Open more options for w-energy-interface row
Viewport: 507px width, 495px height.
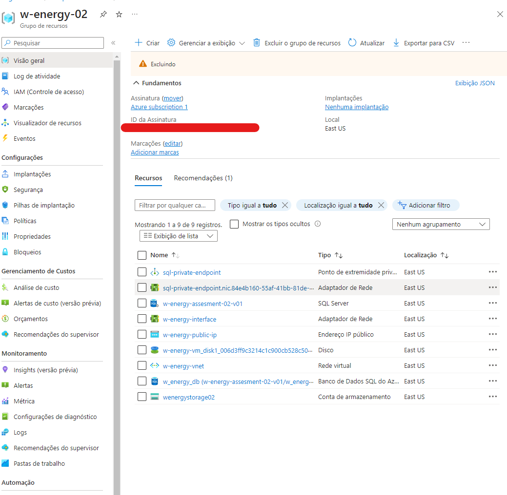coord(492,319)
